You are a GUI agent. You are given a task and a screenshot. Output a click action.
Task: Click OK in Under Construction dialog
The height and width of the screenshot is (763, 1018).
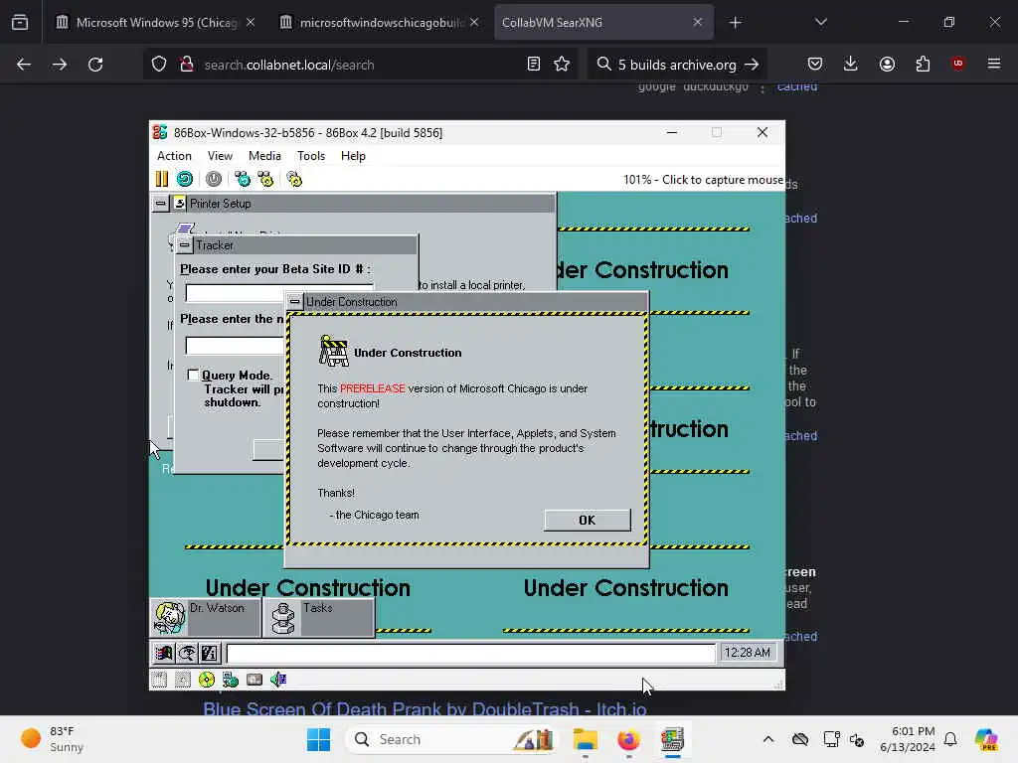(587, 521)
